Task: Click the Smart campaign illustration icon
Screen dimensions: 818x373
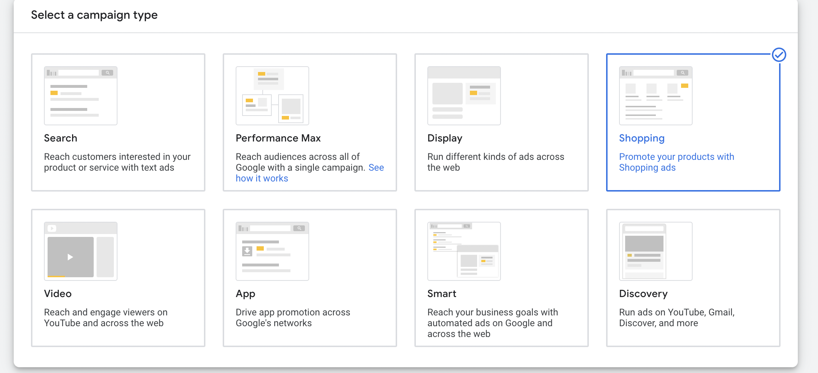Action: pos(464,251)
